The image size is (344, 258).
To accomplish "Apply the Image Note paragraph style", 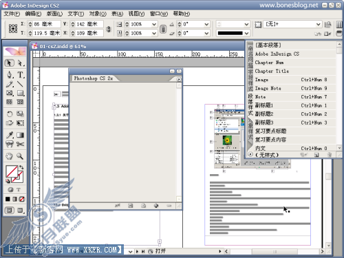I will 268,88.
